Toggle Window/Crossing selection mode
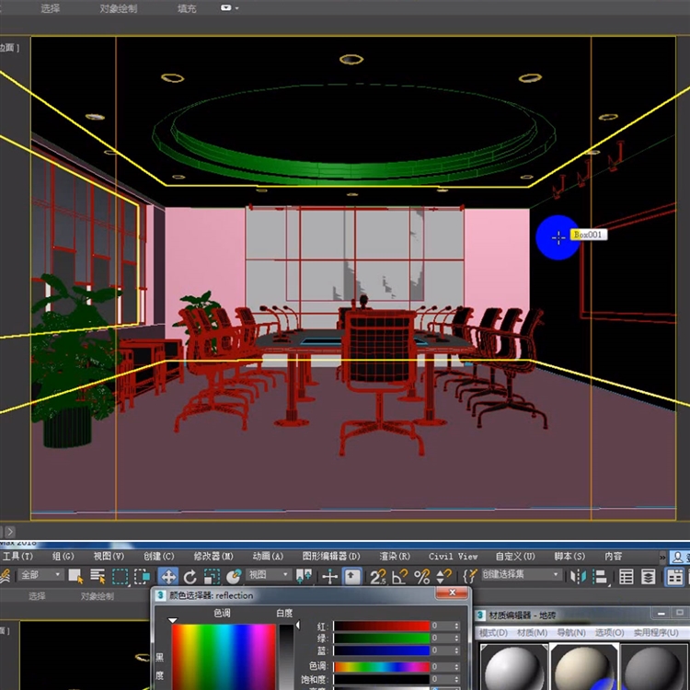 tap(142, 577)
